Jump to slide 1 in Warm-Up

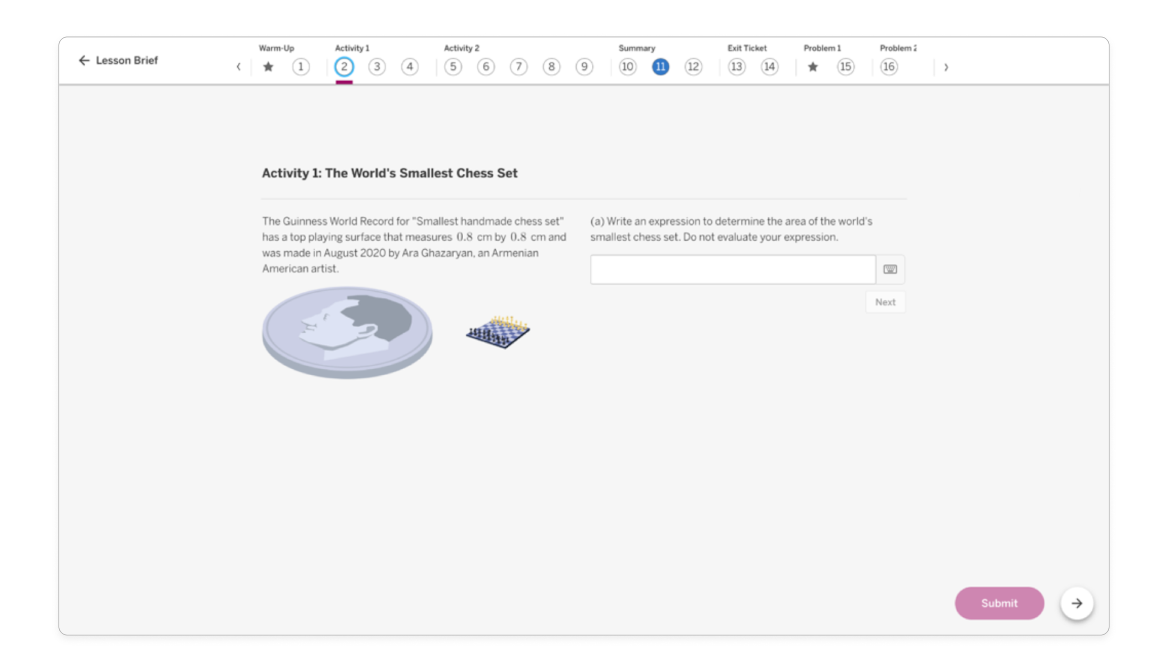point(301,67)
